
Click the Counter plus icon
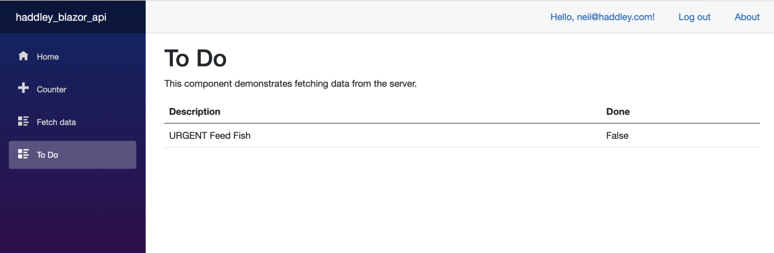pos(23,89)
